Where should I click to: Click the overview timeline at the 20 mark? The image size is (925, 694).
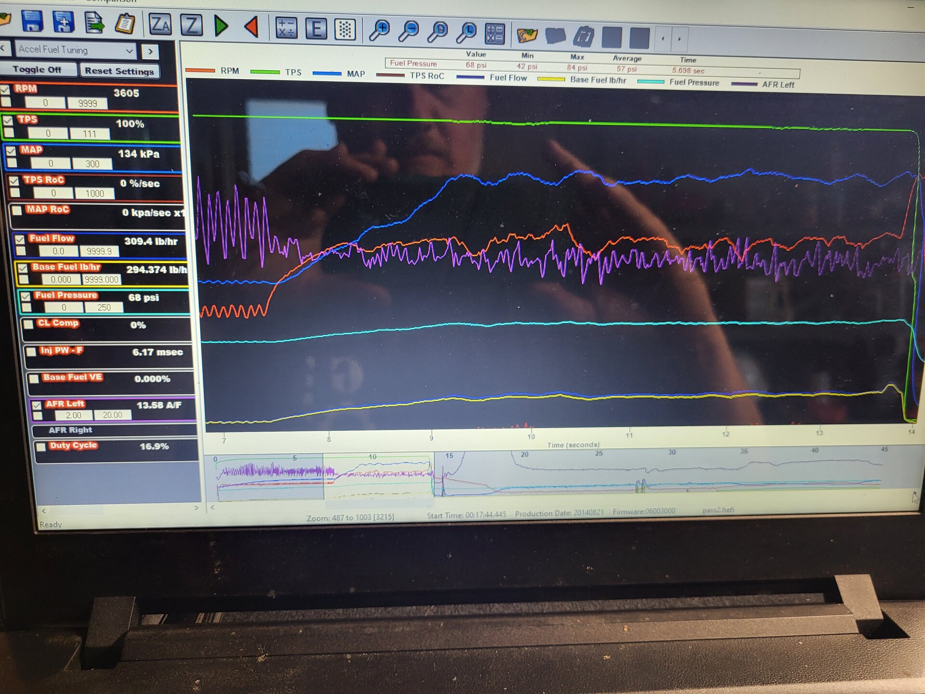point(524,454)
